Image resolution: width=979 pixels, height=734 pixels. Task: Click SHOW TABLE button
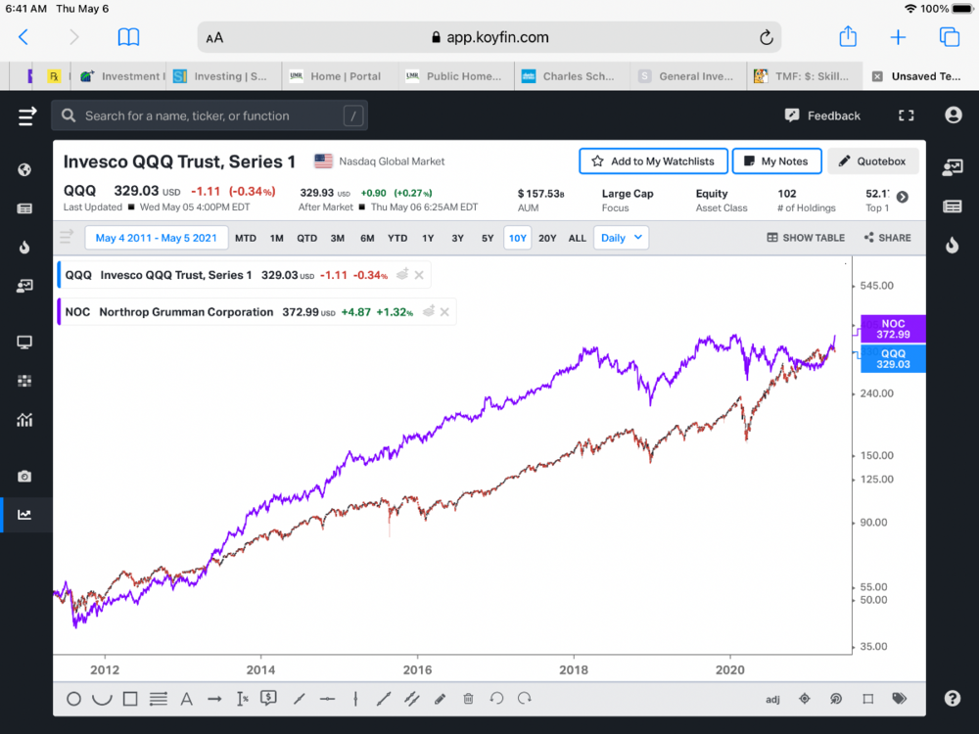click(806, 238)
